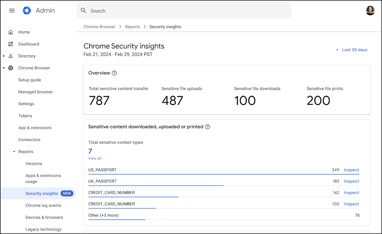Click the Dashboard icon in sidebar

11,44
